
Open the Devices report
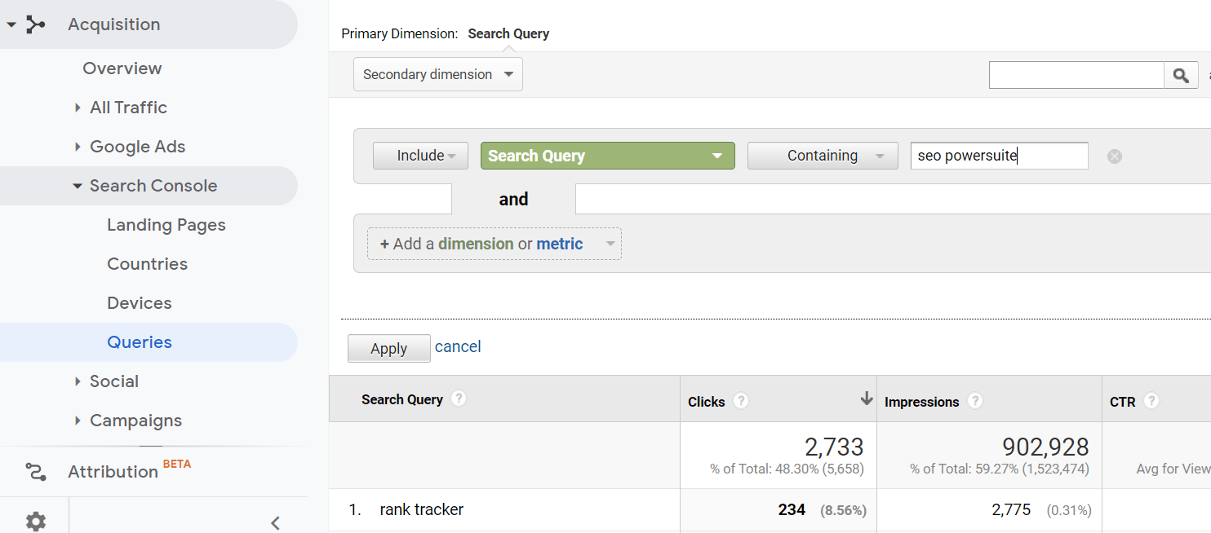pos(139,302)
